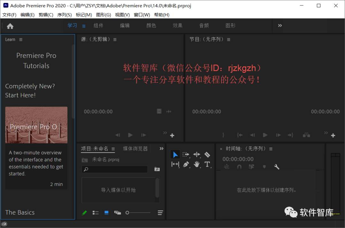Open Premiere Pro Overview tutorial thumbnail
Screen dimensions: 345x228
(36, 125)
